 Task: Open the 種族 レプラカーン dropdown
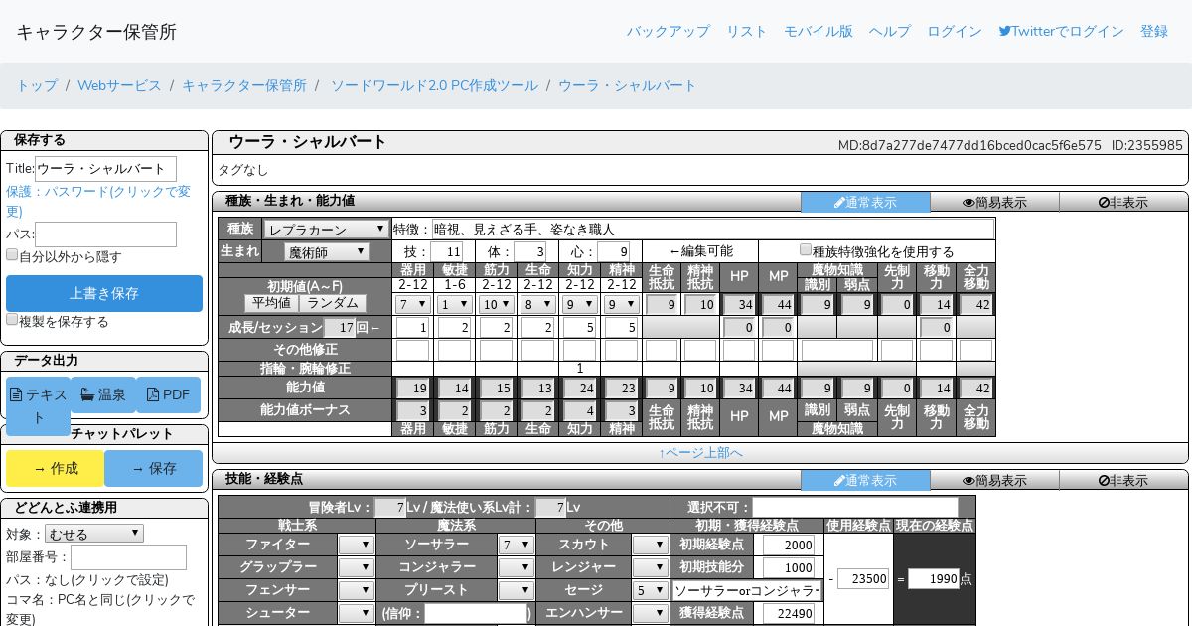click(x=326, y=229)
